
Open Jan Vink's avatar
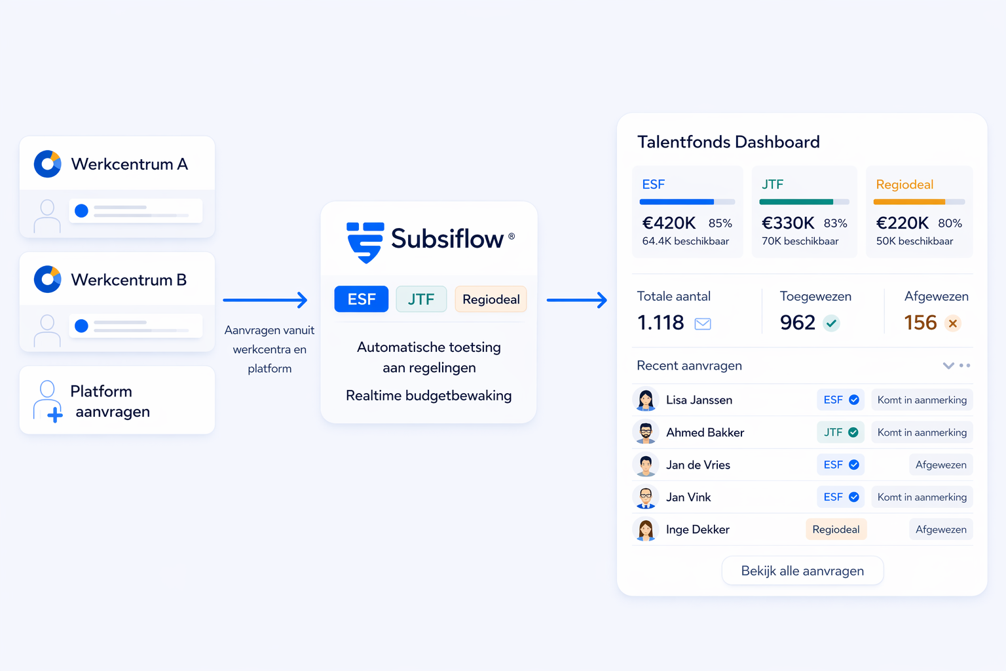(646, 497)
